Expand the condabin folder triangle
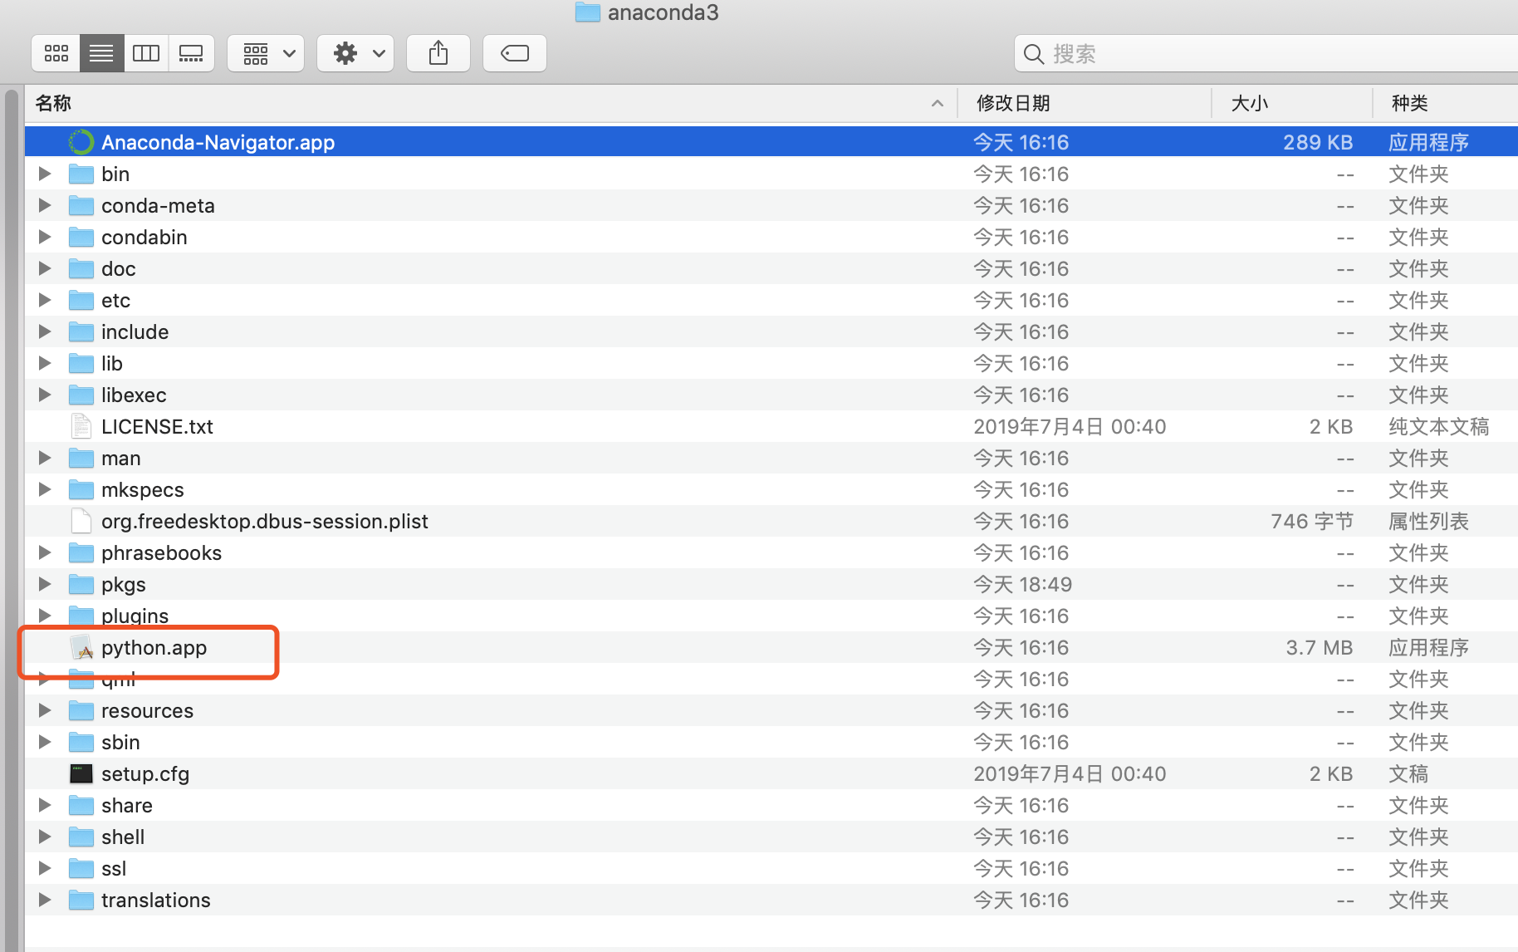Image resolution: width=1518 pixels, height=952 pixels. tap(45, 237)
